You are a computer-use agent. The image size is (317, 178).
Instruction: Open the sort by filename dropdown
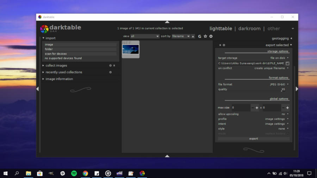pyautogui.click(x=181, y=36)
